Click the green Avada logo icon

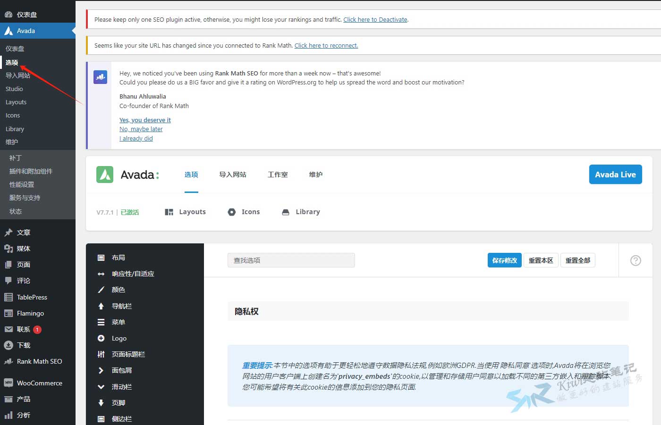[x=104, y=175]
